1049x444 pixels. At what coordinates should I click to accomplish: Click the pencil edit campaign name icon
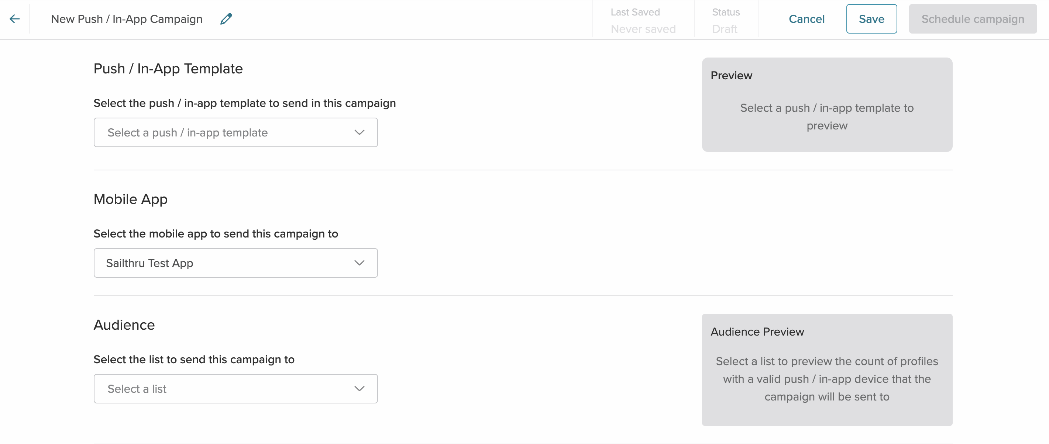(x=226, y=19)
